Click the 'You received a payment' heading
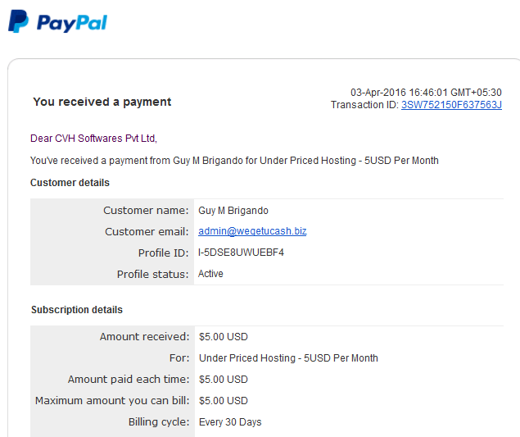This screenshot has width=520, height=437. pos(102,102)
